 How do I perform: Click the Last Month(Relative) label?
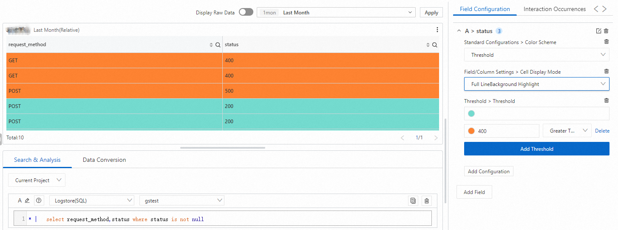tap(57, 30)
